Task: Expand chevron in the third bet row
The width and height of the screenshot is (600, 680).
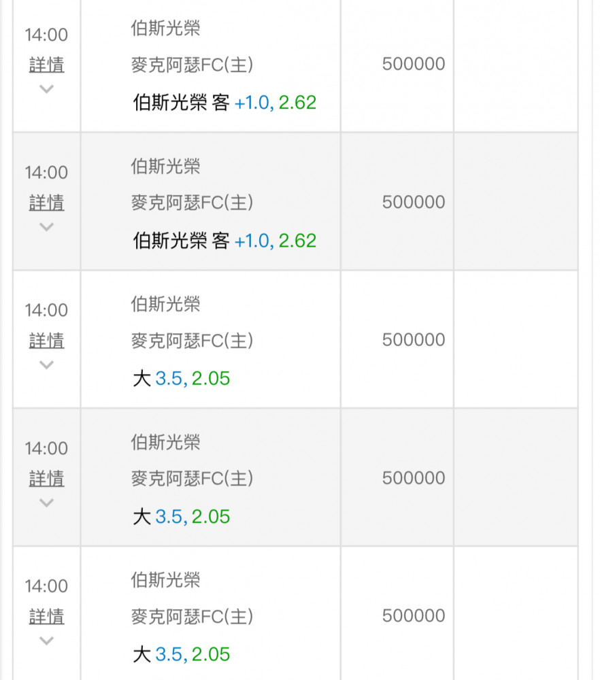Action: point(46,364)
